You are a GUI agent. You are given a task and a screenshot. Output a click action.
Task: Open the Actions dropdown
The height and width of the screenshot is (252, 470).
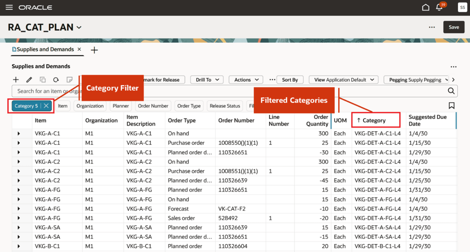click(246, 80)
